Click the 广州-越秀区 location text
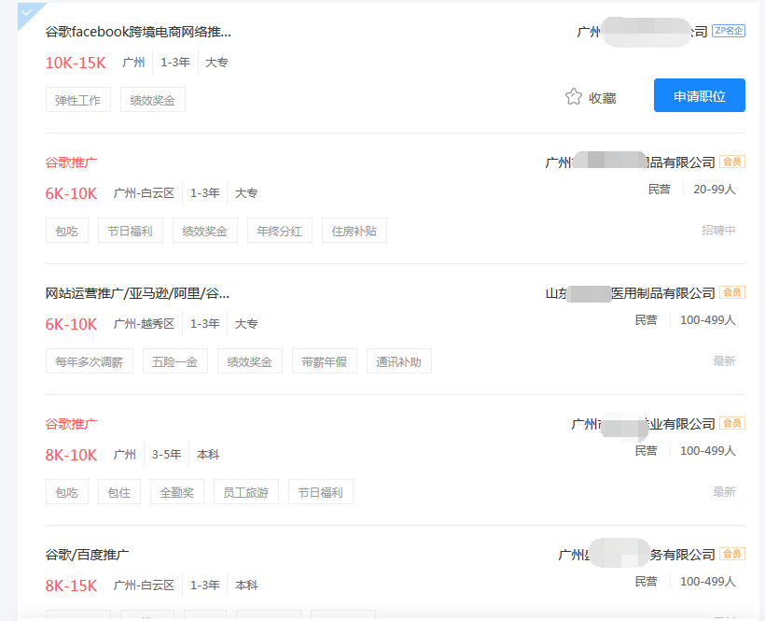The width and height of the screenshot is (765, 621). pyautogui.click(x=144, y=324)
